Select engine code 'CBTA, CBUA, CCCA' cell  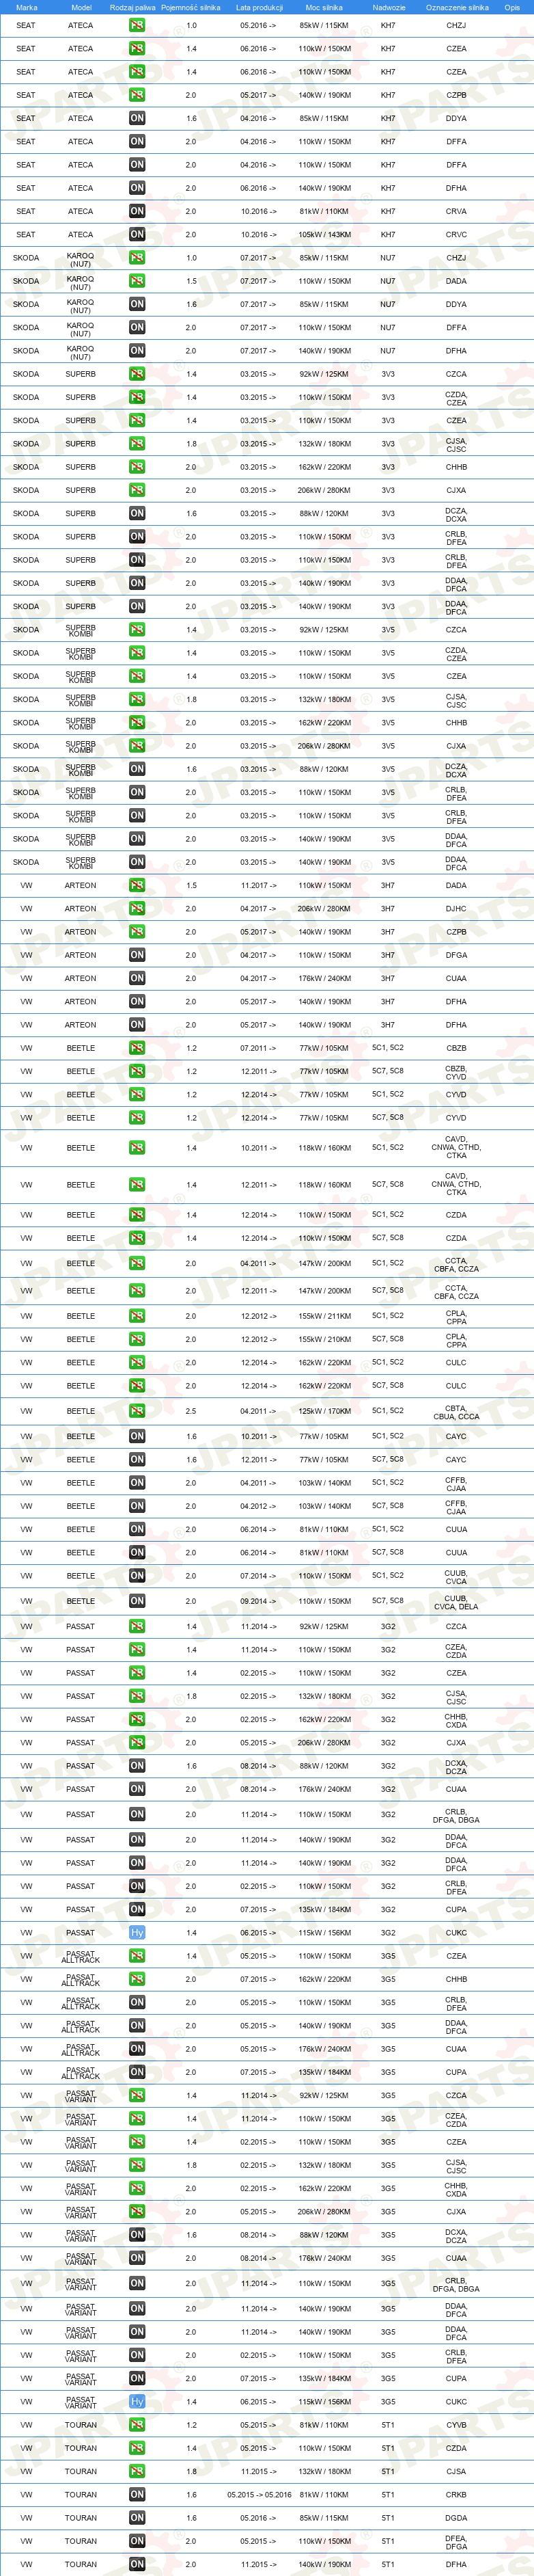[456, 1412]
